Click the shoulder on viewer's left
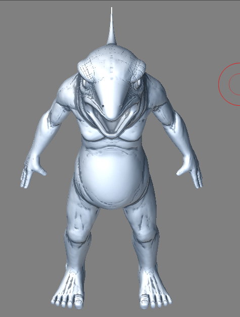The width and height of the screenshot is (240, 317). tap(66, 92)
